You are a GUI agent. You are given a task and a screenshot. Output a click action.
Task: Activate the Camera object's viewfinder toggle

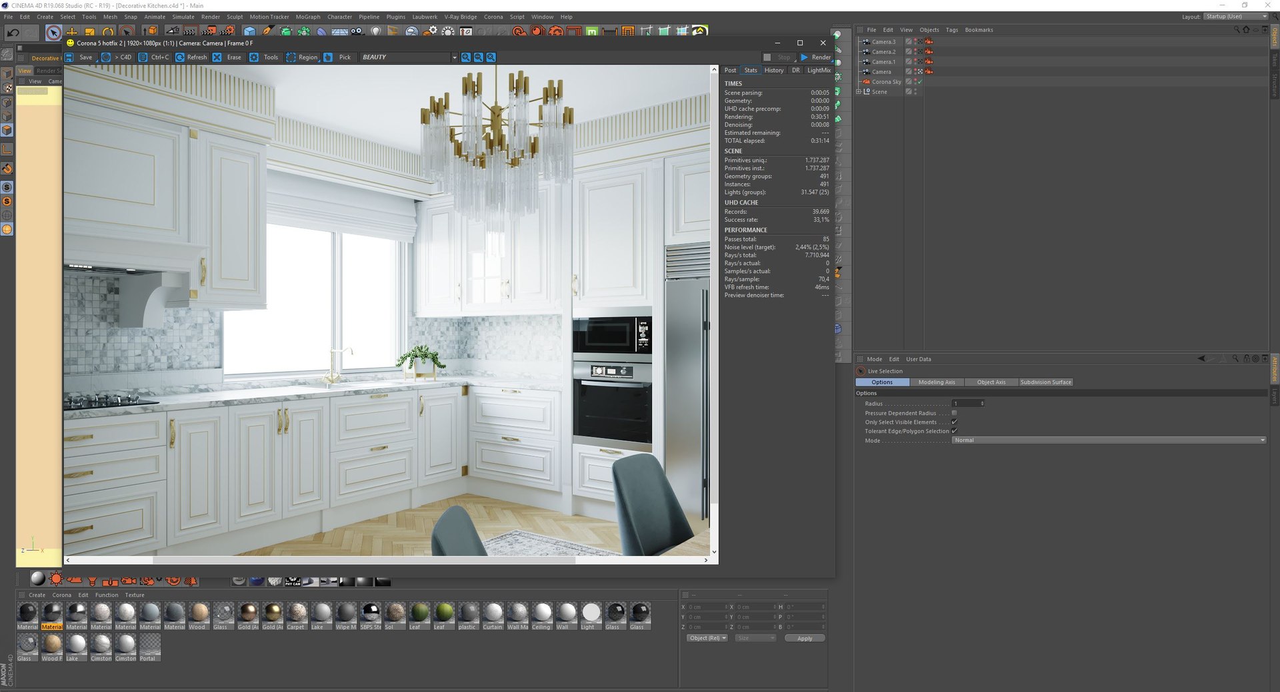pyautogui.click(x=920, y=71)
